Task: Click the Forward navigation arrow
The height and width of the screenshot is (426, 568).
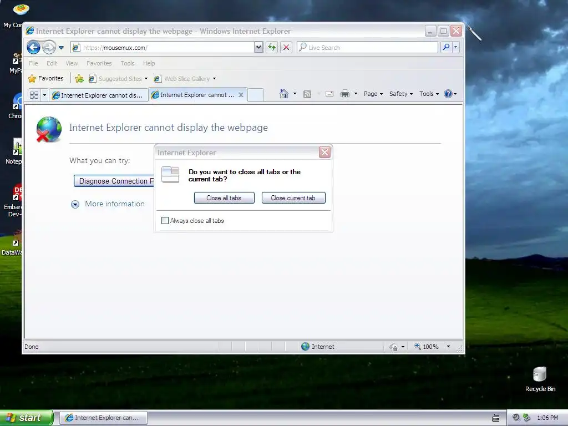Action: (x=49, y=48)
